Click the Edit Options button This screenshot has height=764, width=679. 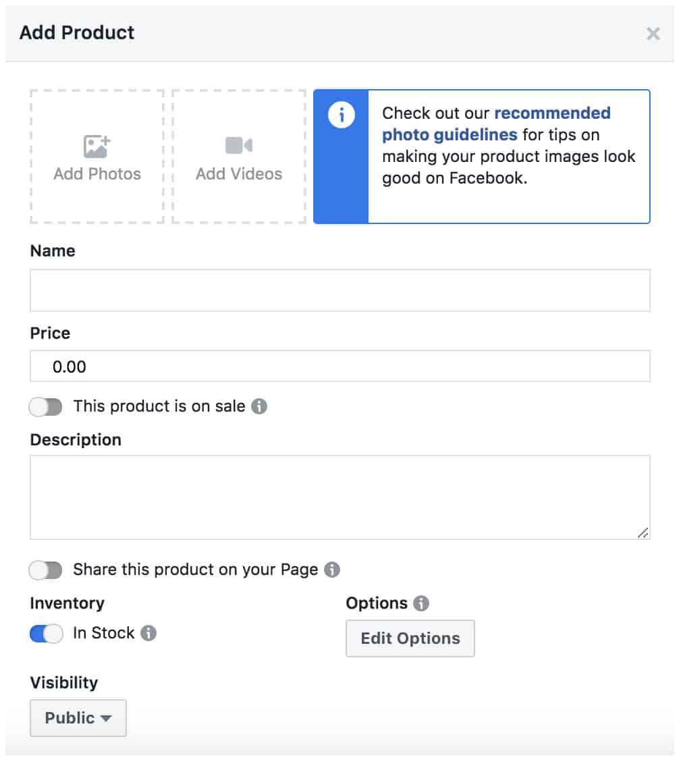(410, 638)
